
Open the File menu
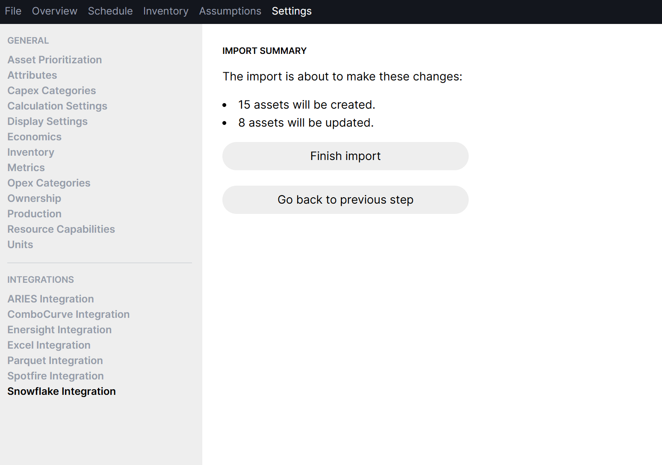13,11
